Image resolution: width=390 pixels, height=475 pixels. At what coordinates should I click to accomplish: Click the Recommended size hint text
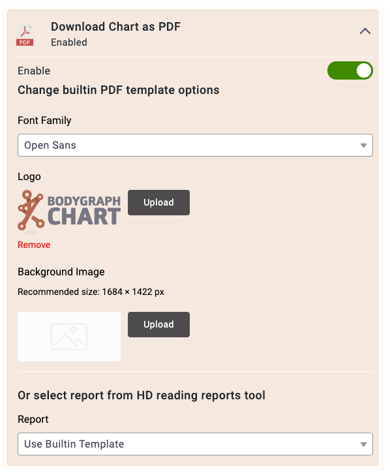[x=91, y=292]
